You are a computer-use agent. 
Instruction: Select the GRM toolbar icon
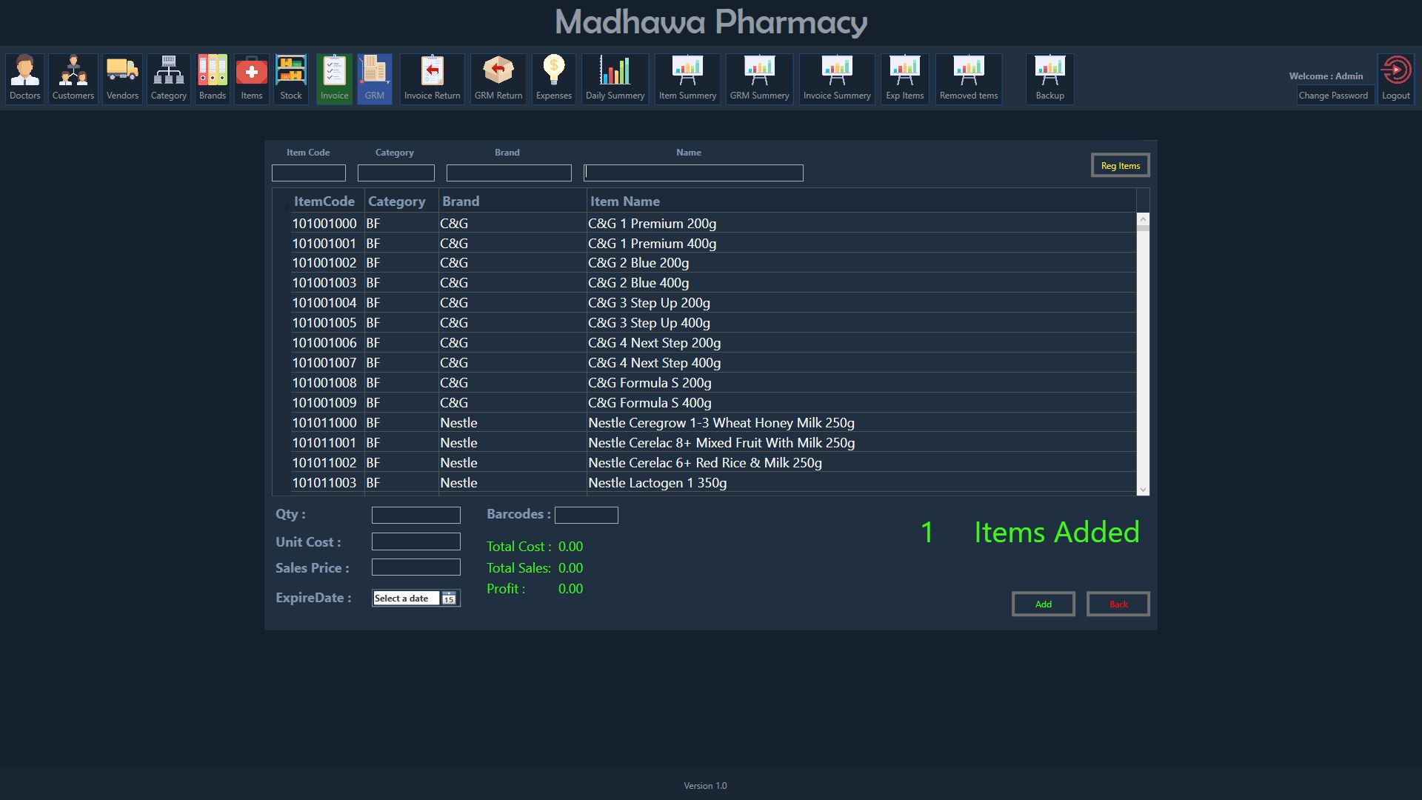[x=375, y=79]
